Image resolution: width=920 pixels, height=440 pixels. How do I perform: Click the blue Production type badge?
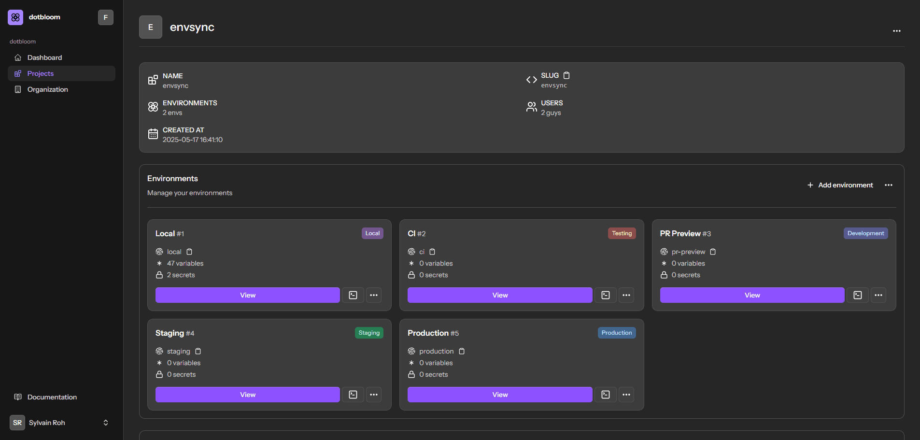(617, 333)
